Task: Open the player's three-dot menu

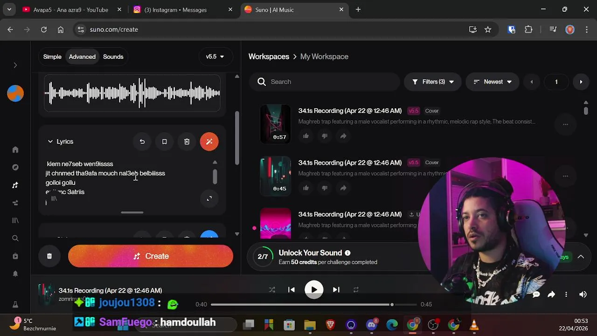Action: tap(566, 294)
